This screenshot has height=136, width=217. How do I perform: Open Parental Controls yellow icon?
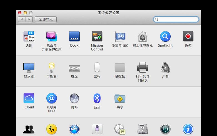[x=52, y=129]
